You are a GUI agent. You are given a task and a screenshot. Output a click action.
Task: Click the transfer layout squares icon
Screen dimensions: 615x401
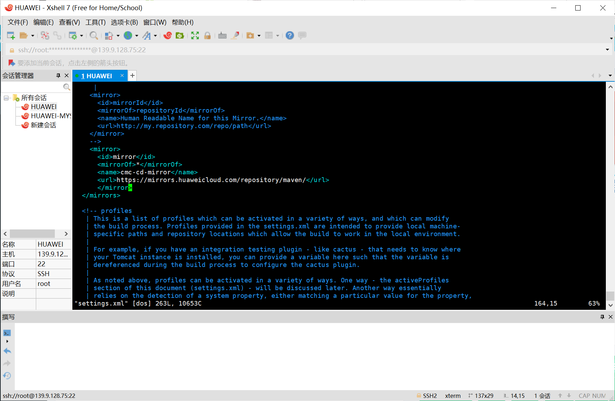click(109, 35)
